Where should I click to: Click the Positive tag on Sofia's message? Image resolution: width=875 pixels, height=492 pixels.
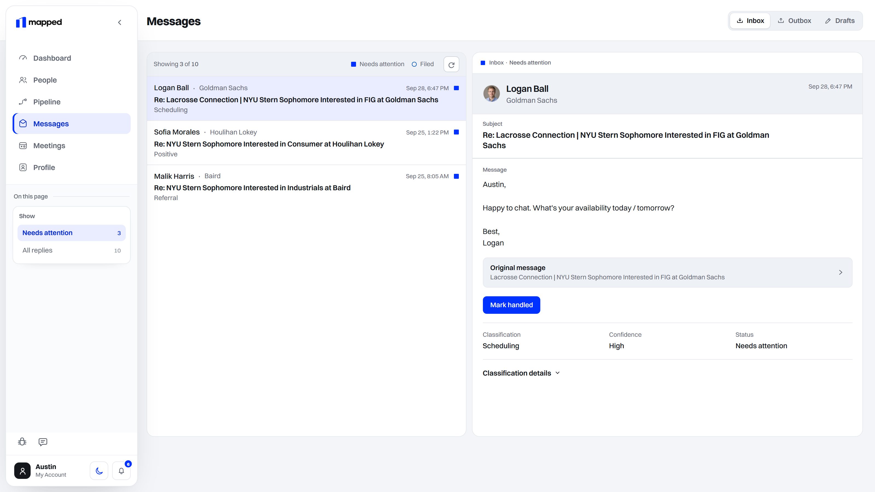click(x=165, y=154)
